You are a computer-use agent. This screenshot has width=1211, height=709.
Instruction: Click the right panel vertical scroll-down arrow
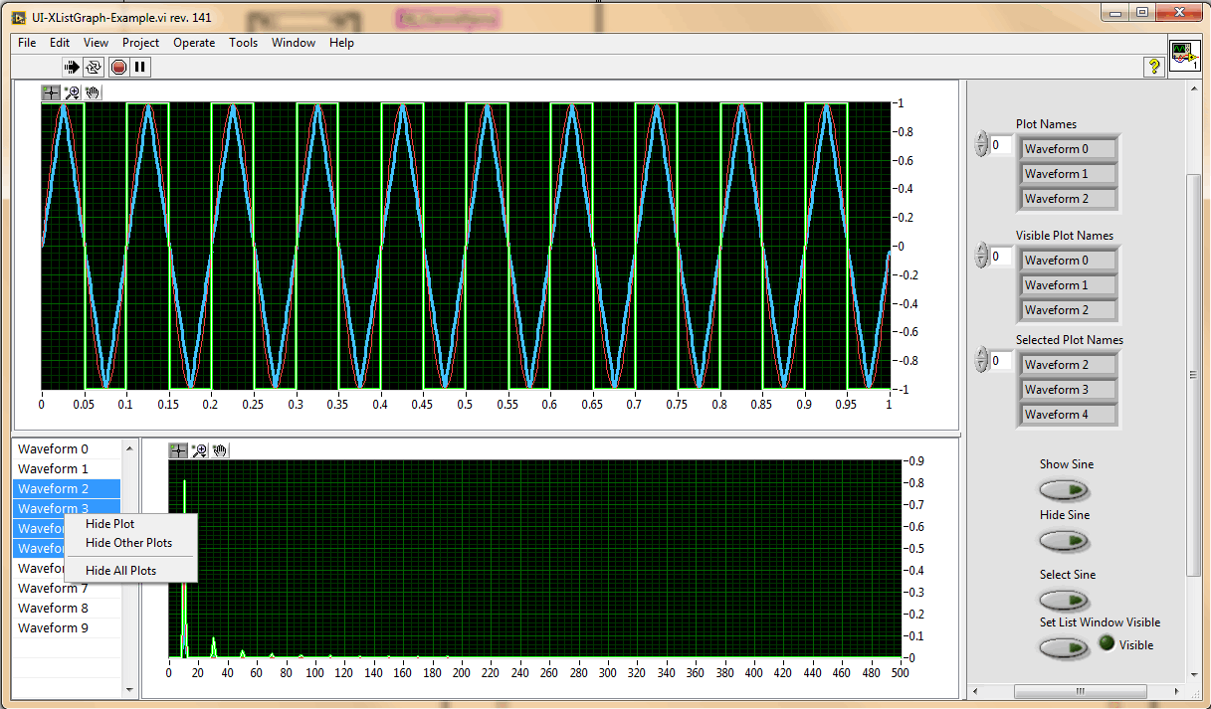(1194, 674)
